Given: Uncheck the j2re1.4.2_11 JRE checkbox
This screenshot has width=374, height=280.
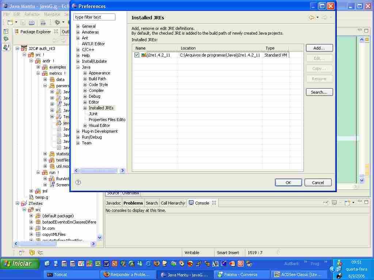Looking at the screenshot, I should point(137,55).
